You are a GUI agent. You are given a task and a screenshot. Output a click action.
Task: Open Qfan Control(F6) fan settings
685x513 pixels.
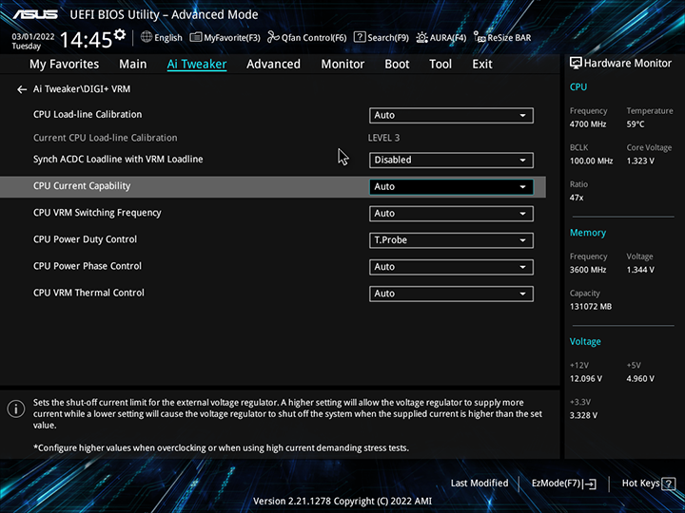click(274, 38)
